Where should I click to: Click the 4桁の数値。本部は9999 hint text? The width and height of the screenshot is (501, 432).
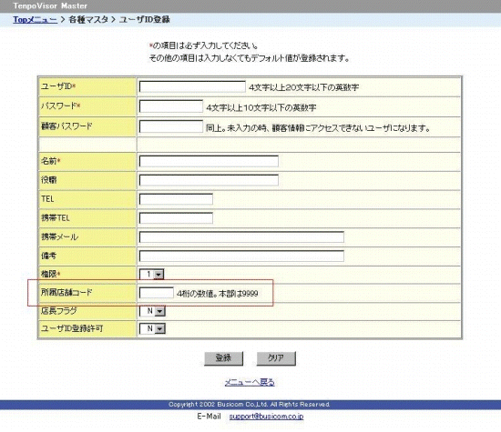click(218, 294)
